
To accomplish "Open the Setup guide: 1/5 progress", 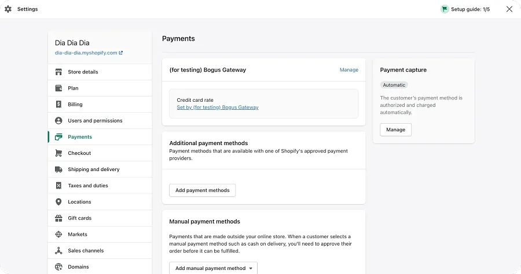I will [x=465, y=9].
